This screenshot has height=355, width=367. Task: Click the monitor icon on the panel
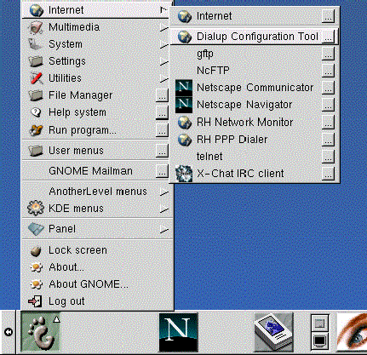click(320, 341)
